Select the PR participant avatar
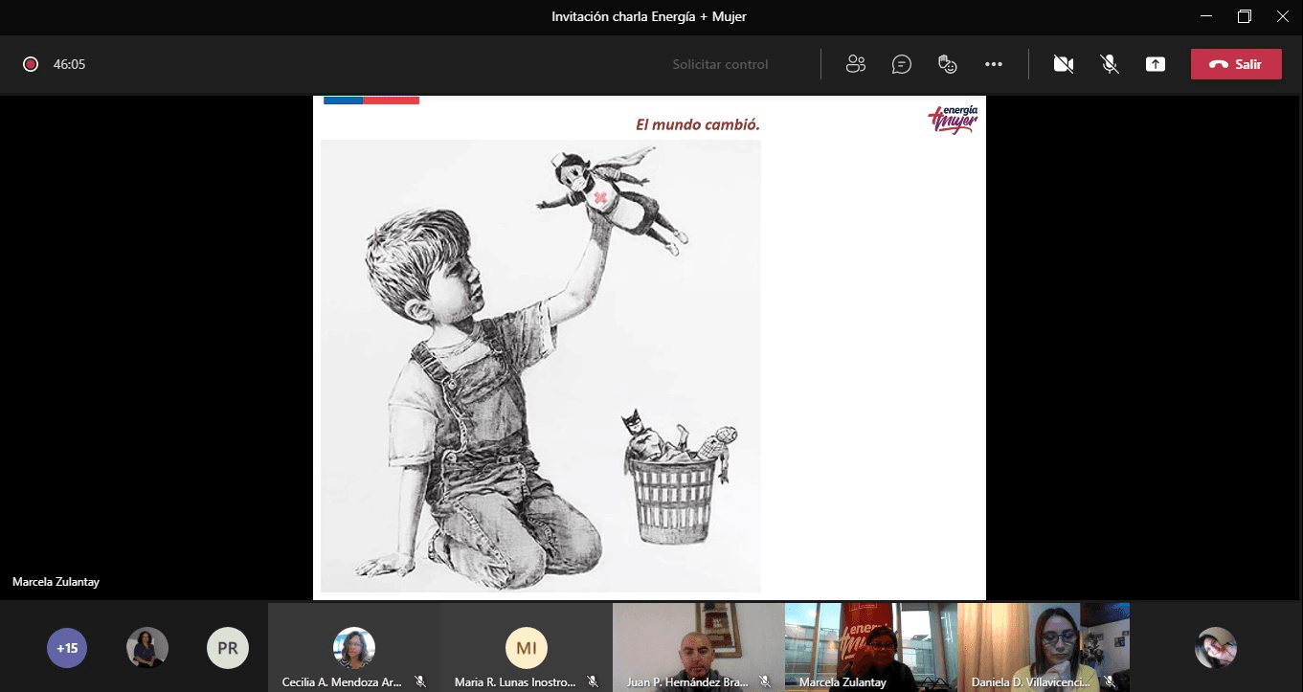The width and height of the screenshot is (1303, 692). point(228,648)
